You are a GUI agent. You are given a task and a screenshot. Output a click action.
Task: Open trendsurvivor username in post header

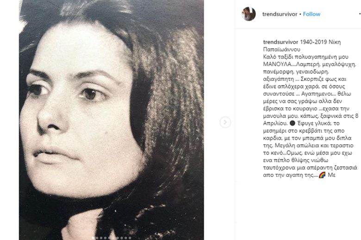[280, 14]
